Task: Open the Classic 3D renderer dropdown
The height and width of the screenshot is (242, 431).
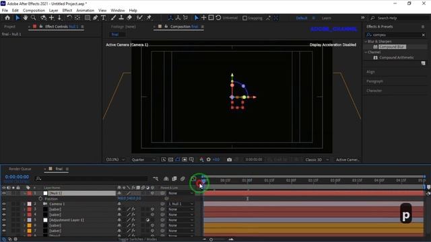Action: [317, 159]
